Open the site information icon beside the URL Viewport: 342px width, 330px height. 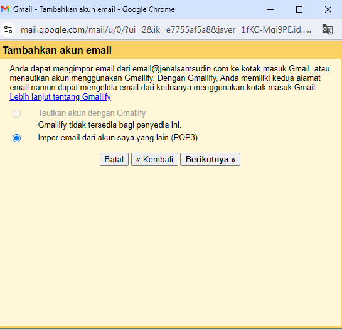[8, 29]
